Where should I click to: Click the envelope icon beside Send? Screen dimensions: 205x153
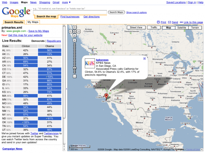(170, 22)
